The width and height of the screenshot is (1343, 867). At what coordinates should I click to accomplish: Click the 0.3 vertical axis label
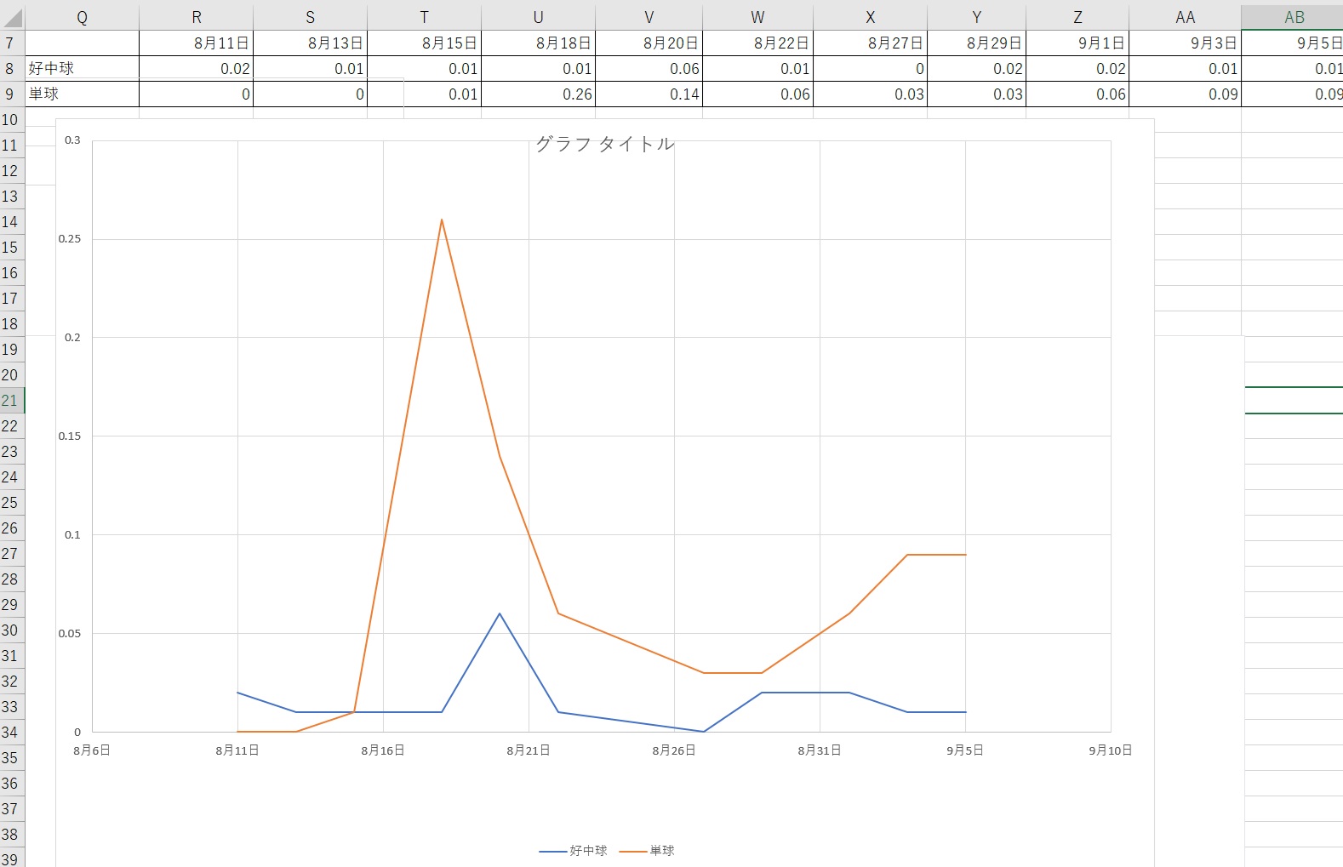pos(73,140)
